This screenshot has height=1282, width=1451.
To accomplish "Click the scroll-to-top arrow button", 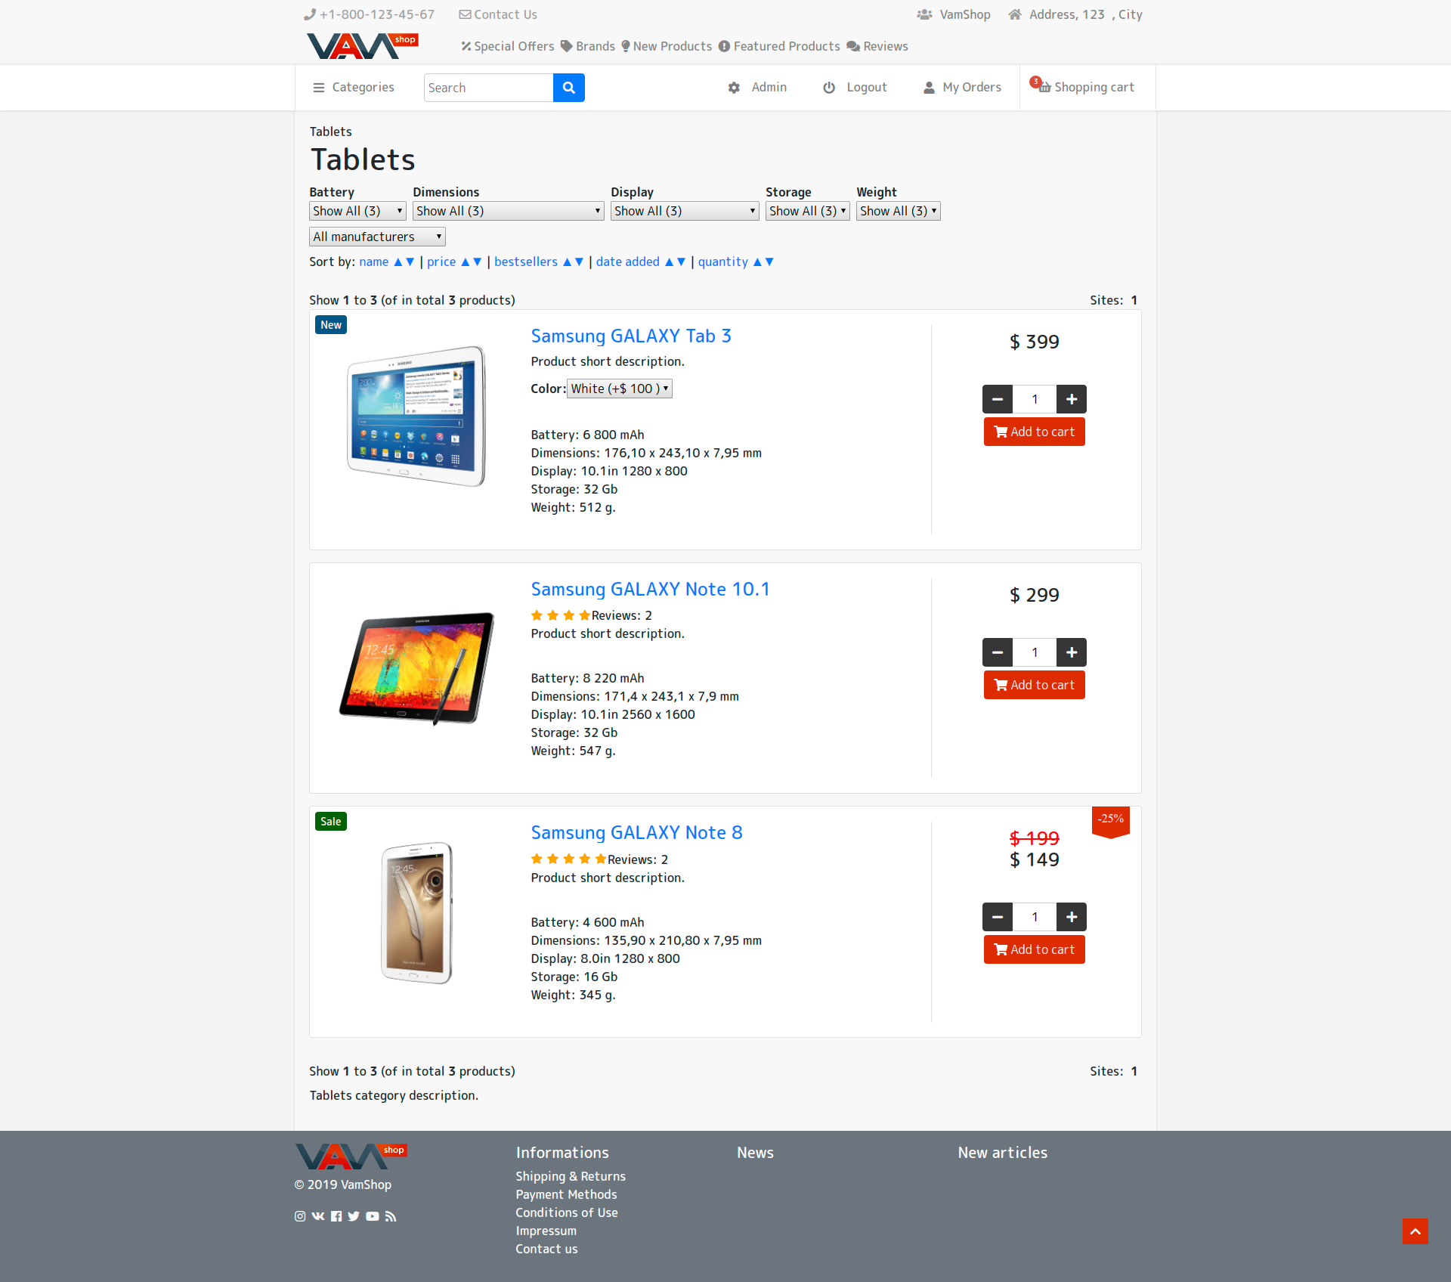I will (1415, 1231).
